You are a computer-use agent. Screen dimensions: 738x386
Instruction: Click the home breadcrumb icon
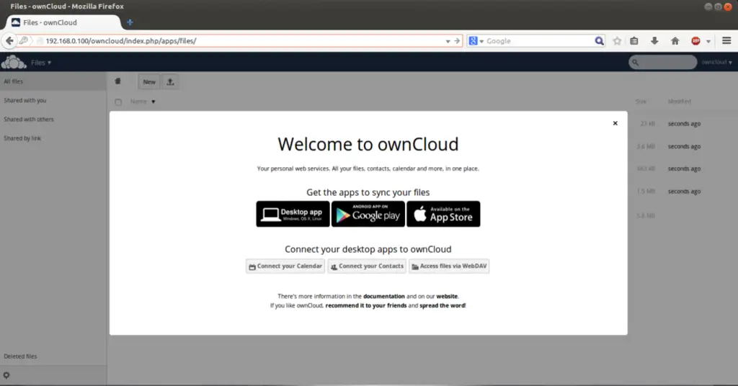pyautogui.click(x=117, y=81)
